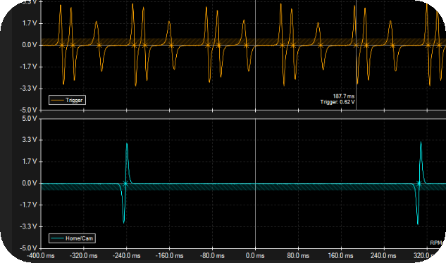
Task: Click the cyan Home/Cam legend line swatch
Action: tap(57, 238)
